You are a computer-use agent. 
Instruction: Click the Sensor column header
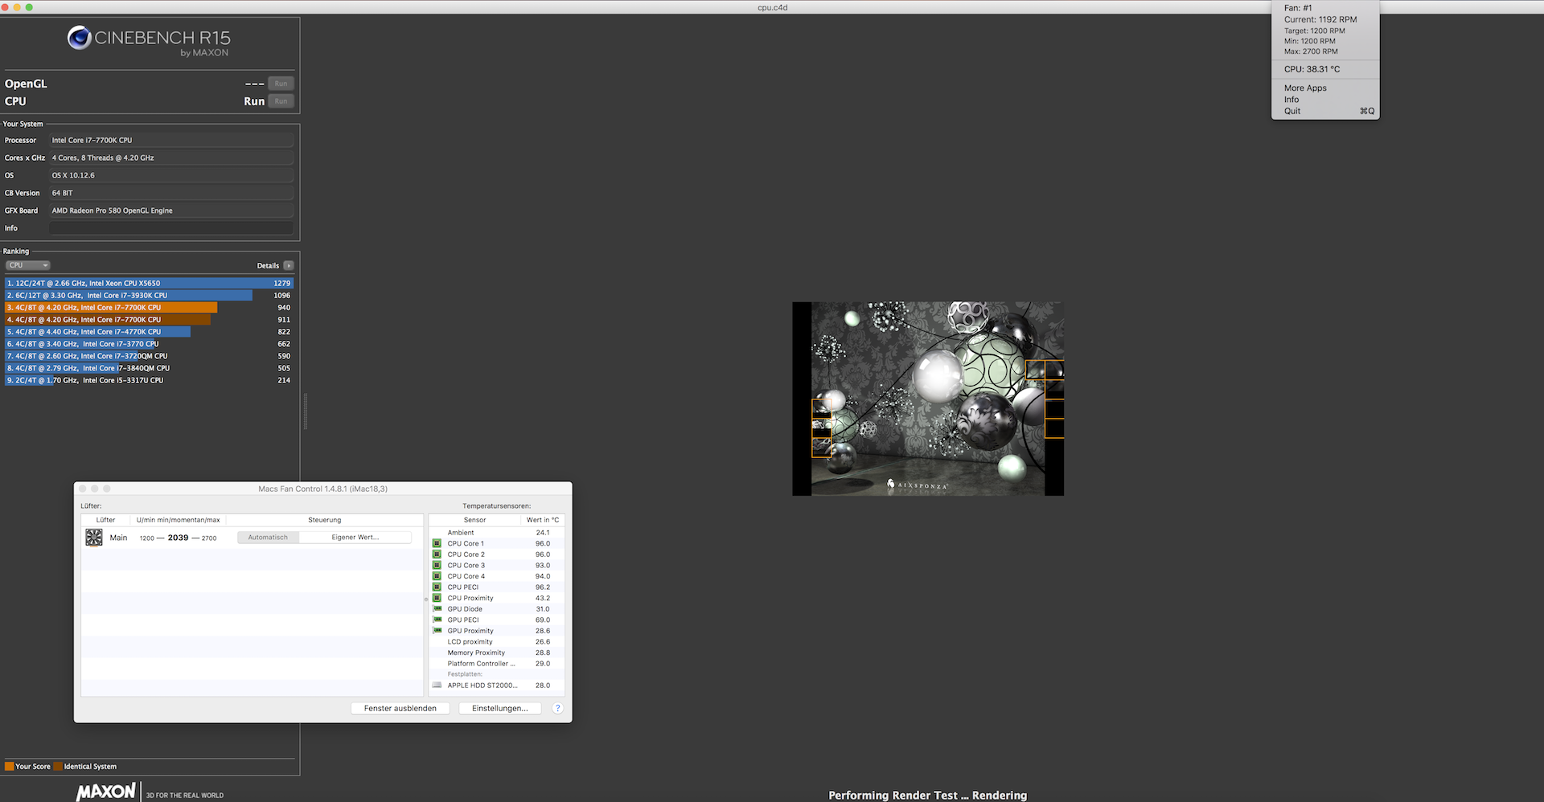(x=474, y=520)
